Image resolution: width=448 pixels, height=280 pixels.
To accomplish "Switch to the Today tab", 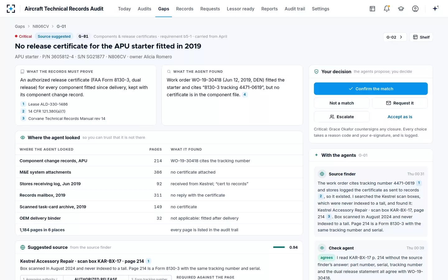I will 124,9.
